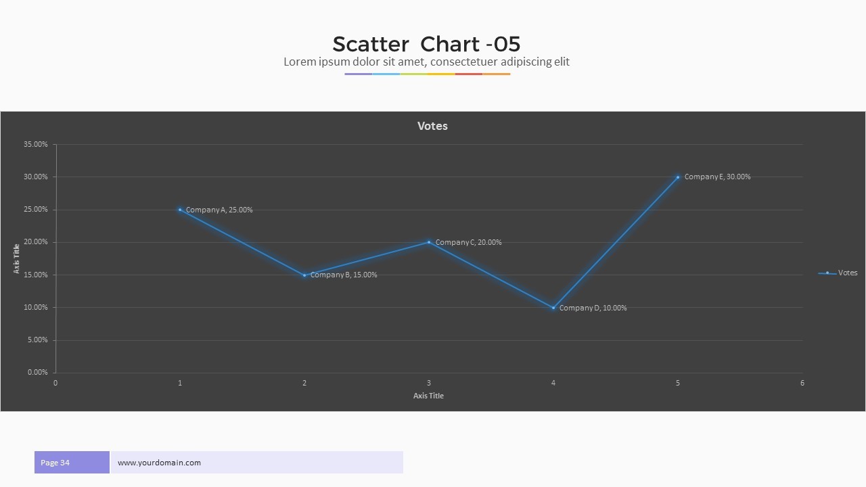Select the "Company A, 25.00%" data label
866x487 pixels.
(219, 210)
